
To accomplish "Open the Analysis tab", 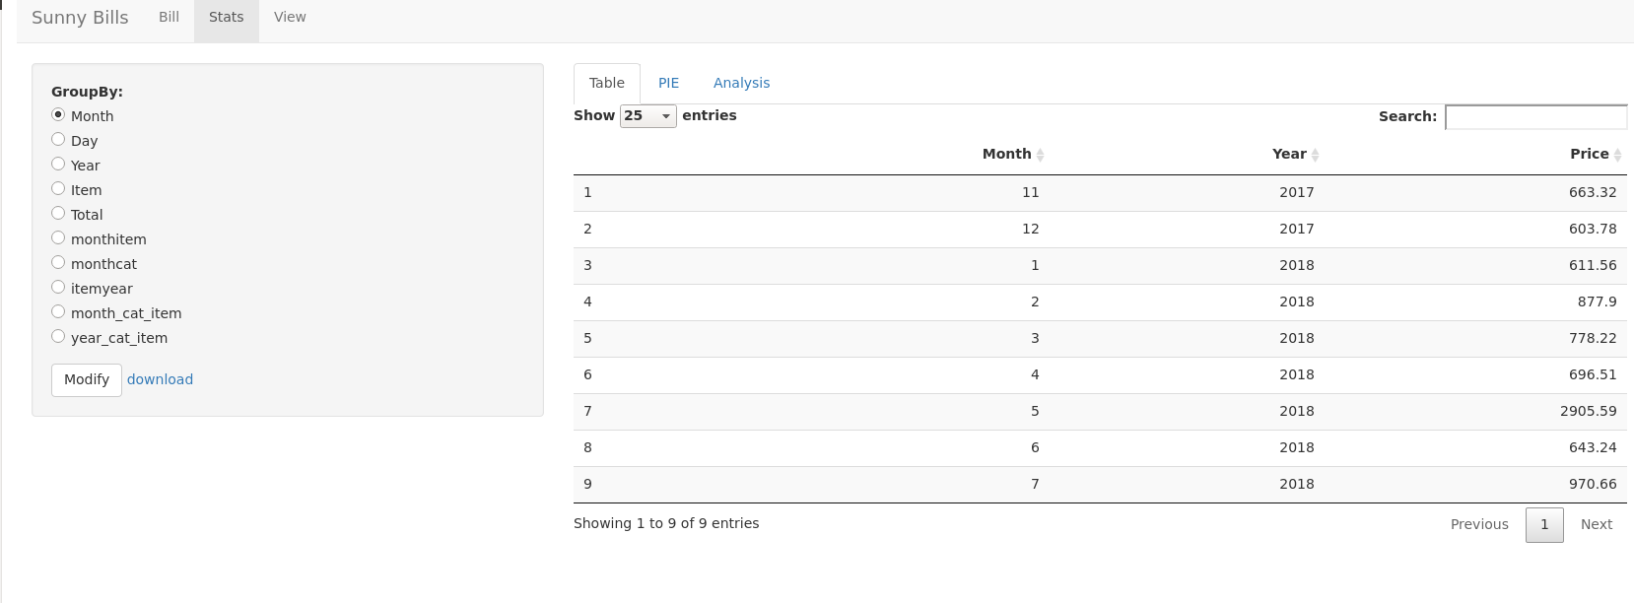I will 742,84.
